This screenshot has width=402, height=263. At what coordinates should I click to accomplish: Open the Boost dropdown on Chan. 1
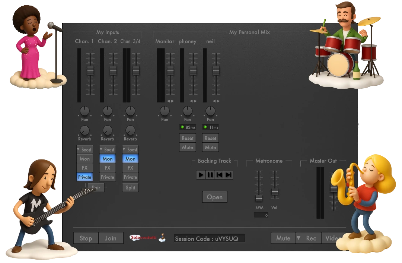pyautogui.click(x=84, y=150)
